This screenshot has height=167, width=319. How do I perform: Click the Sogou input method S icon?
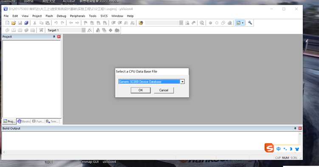click(269, 148)
